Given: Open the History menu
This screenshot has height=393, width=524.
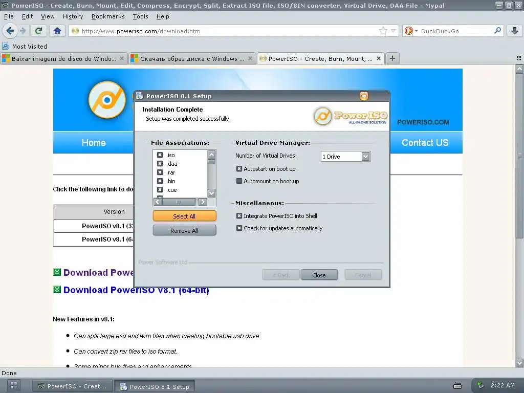Looking at the screenshot, I should (x=73, y=16).
